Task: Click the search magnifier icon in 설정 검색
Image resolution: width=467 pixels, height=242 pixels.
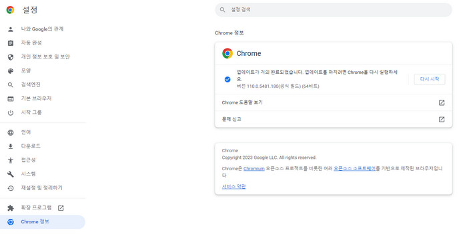Action: tap(222, 10)
